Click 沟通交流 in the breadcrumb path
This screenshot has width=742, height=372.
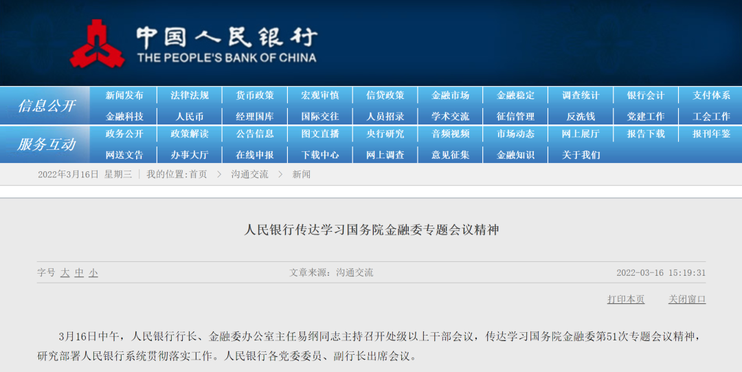(x=249, y=175)
